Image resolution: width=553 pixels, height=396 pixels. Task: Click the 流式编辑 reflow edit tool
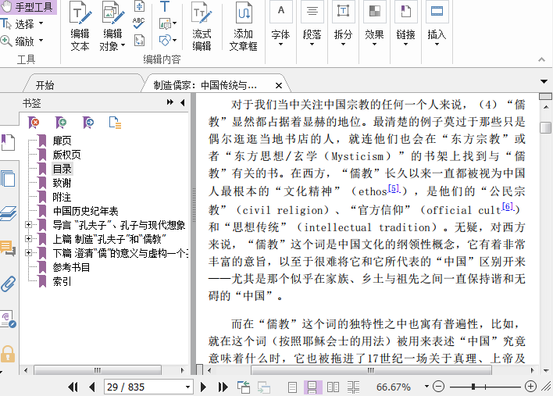[202, 27]
